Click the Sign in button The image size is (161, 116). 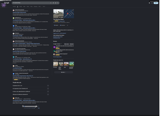point(156,3)
